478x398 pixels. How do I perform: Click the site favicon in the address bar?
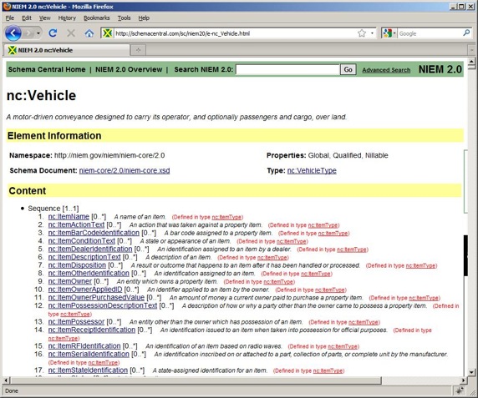107,33
